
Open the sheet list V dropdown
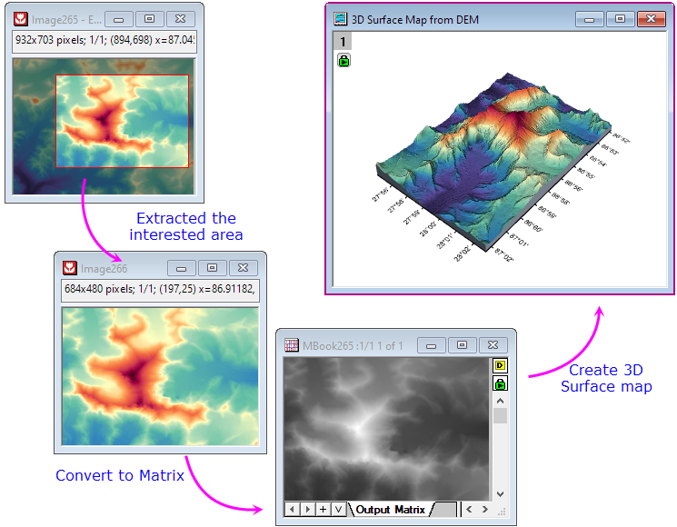[337, 510]
